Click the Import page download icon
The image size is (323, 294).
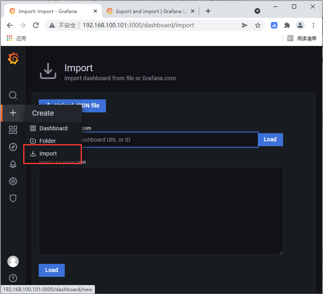pyautogui.click(x=48, y=71)
